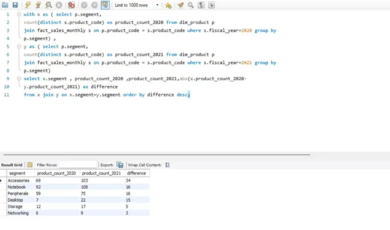
Task: Run Explain plan magnifier-lightning icon
Action: click(49, 5)
